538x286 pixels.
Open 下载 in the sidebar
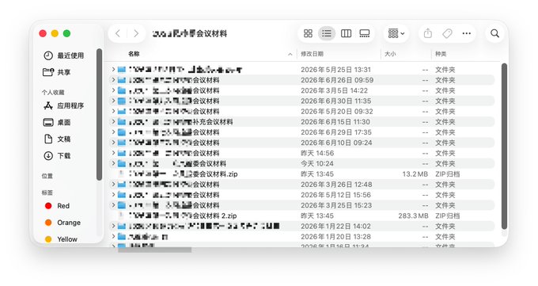tap(57, 156)
